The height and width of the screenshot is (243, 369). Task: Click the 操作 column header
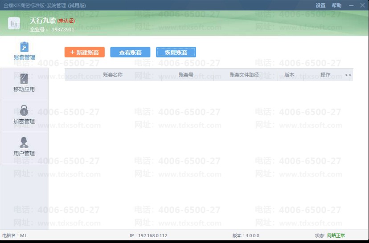point(325,75)
